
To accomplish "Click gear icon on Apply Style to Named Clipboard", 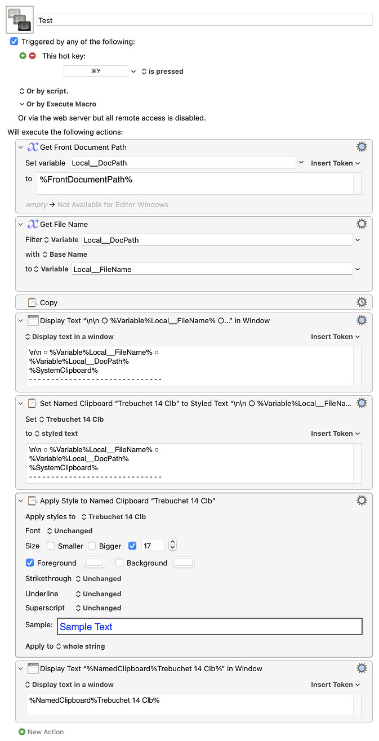I will pos(362,500).
